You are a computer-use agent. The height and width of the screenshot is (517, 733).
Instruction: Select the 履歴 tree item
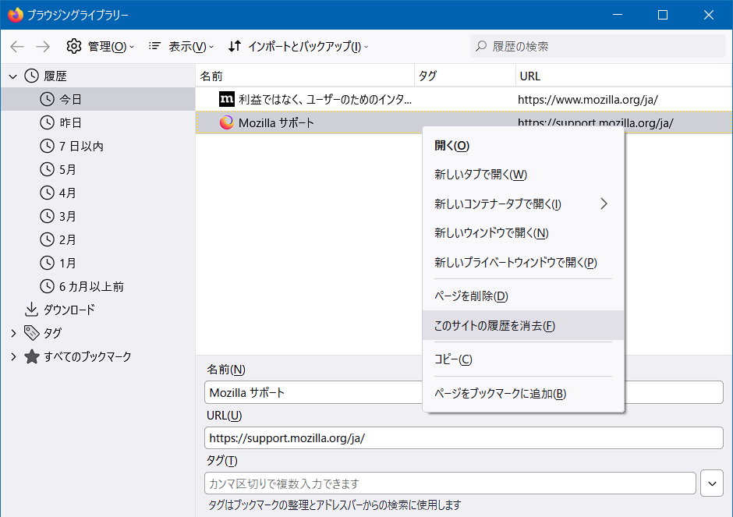pyautogui.click(x=55, y=76)
